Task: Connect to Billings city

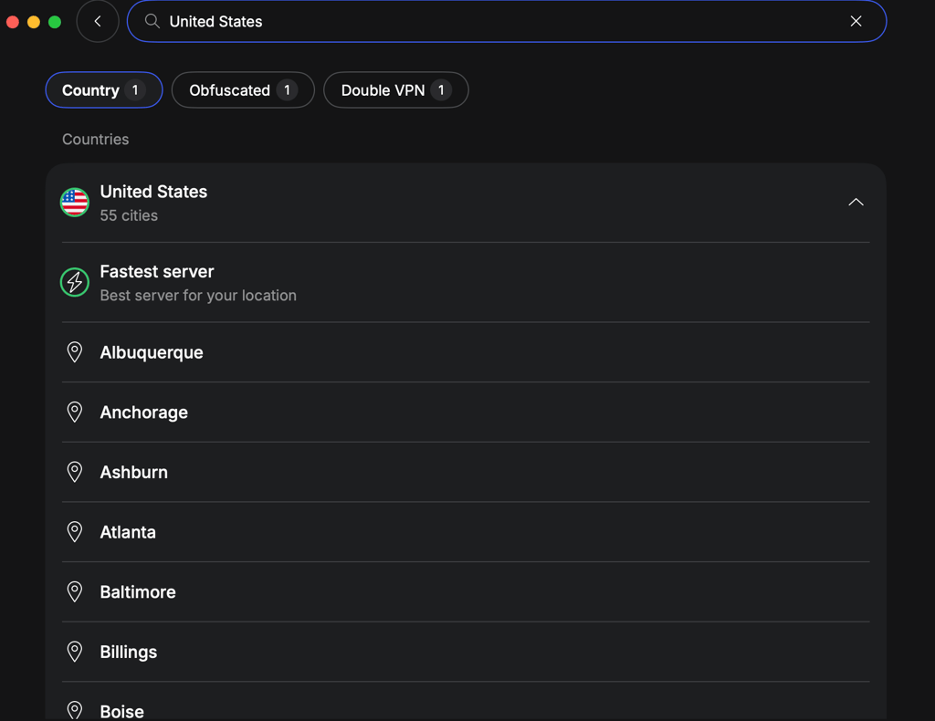Action: coord(466,652)
